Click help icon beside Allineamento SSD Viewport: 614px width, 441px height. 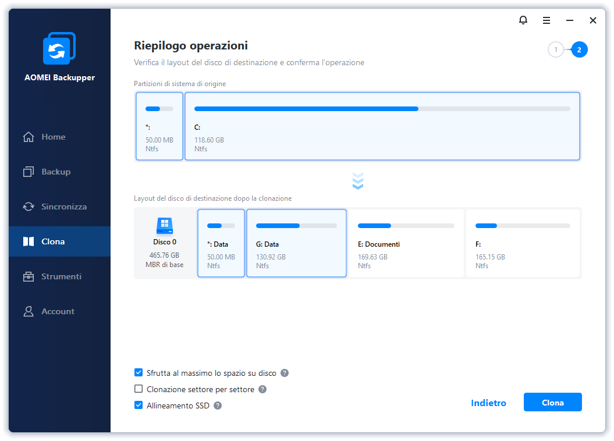click(x=218, y=406)
